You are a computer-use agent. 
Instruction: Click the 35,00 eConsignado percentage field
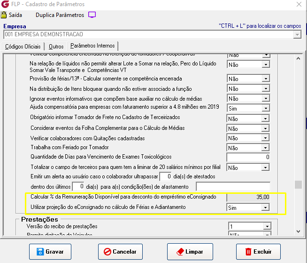coord(248,197)
